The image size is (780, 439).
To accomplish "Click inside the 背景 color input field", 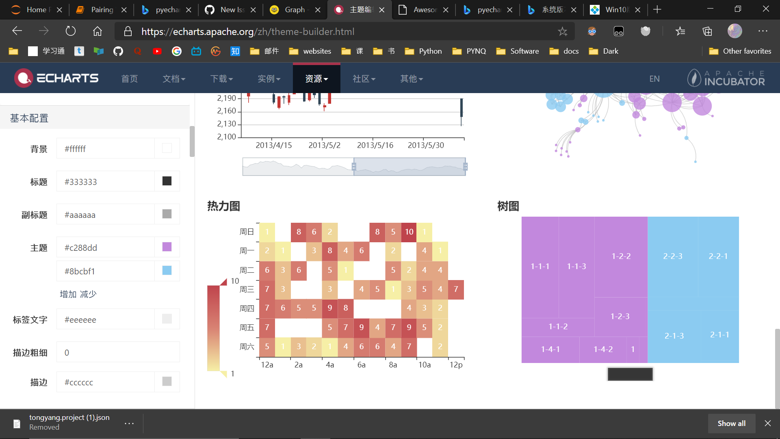I will (106, 148).
